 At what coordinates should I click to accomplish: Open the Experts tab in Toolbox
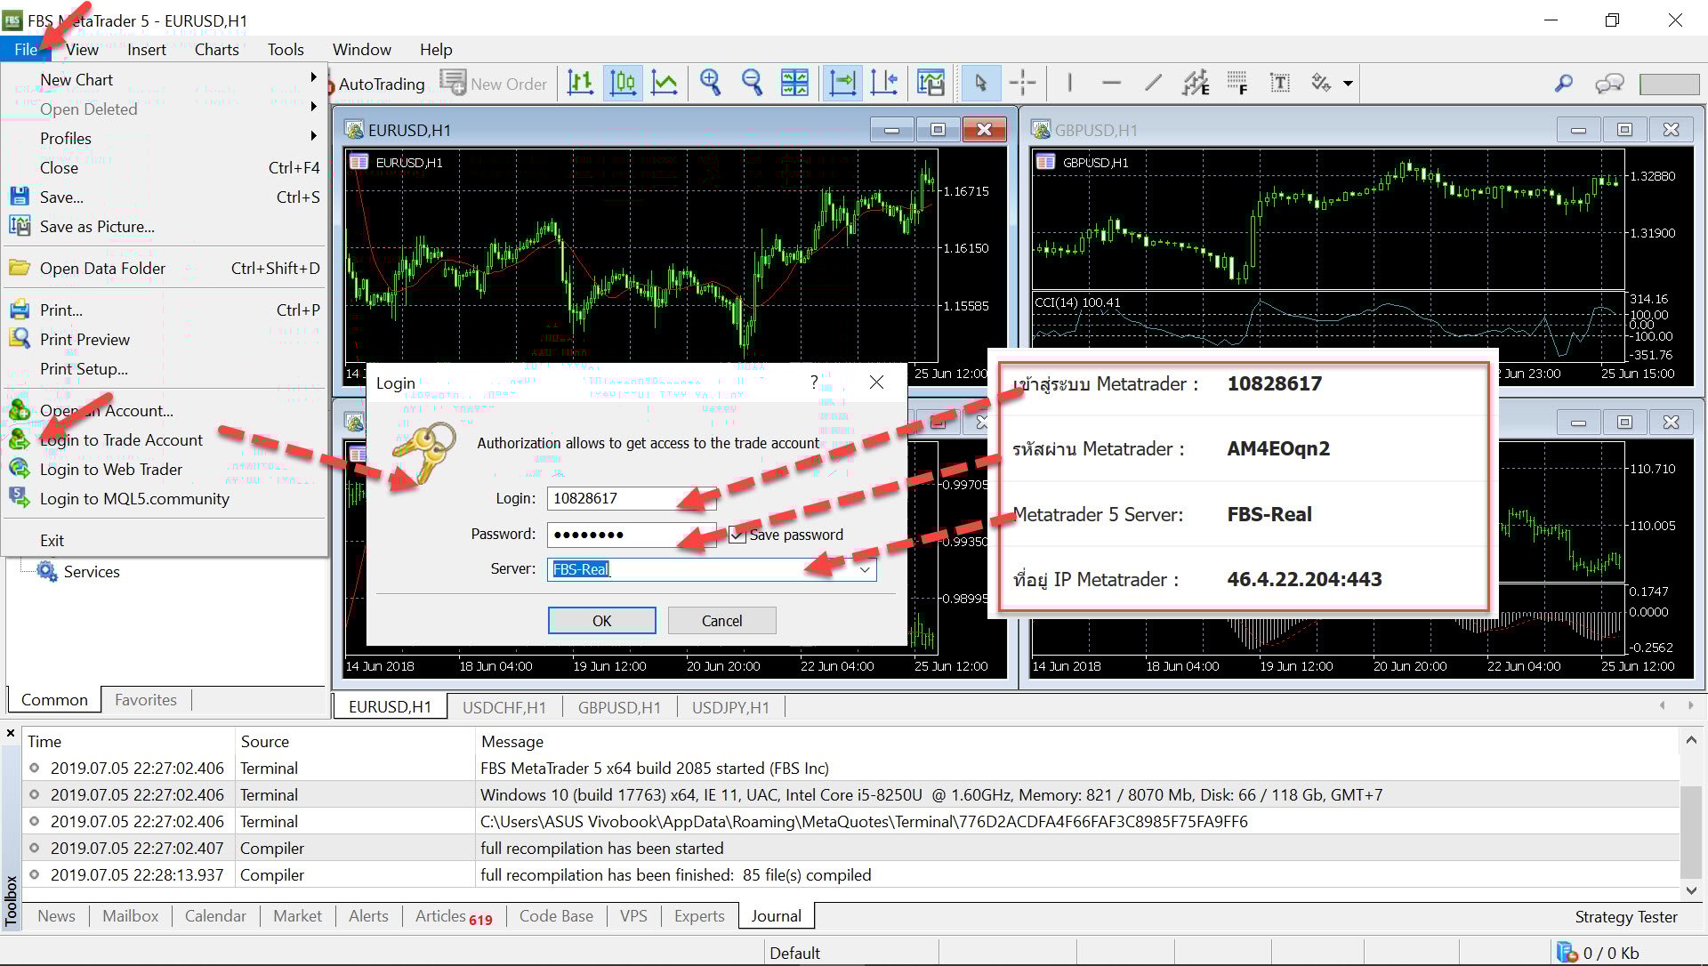[699, 916]
